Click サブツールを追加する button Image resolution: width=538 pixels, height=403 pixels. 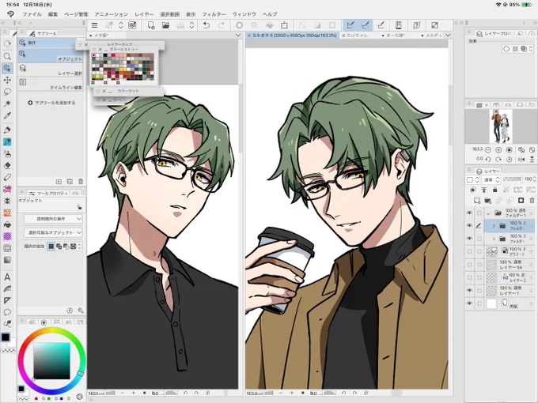point(51,103)
